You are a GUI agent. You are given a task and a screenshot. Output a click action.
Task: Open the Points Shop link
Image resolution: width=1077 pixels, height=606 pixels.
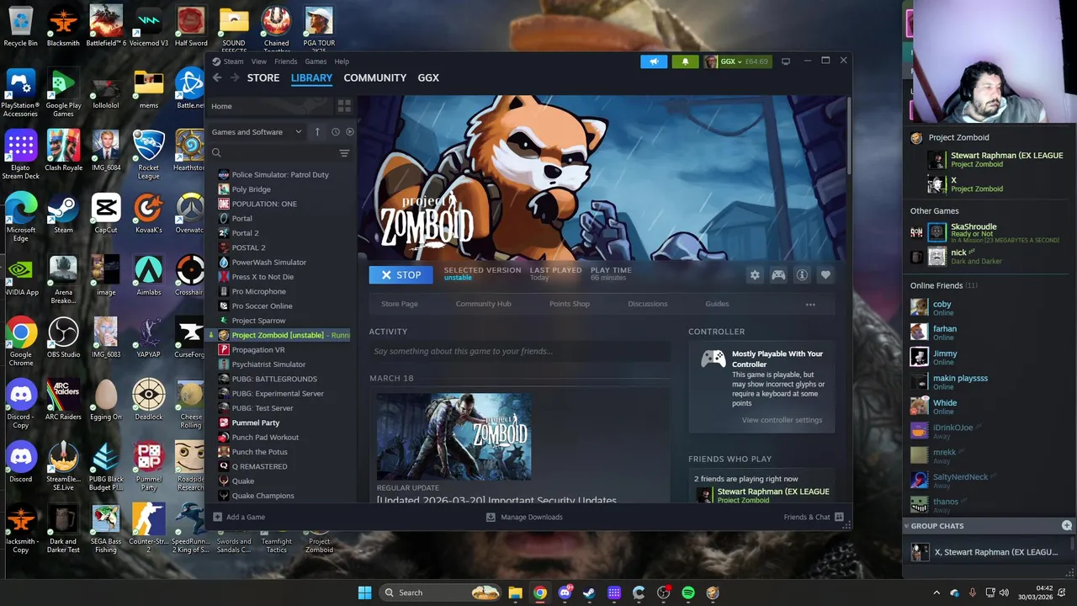pyautogui.click(x=570, y=304)
